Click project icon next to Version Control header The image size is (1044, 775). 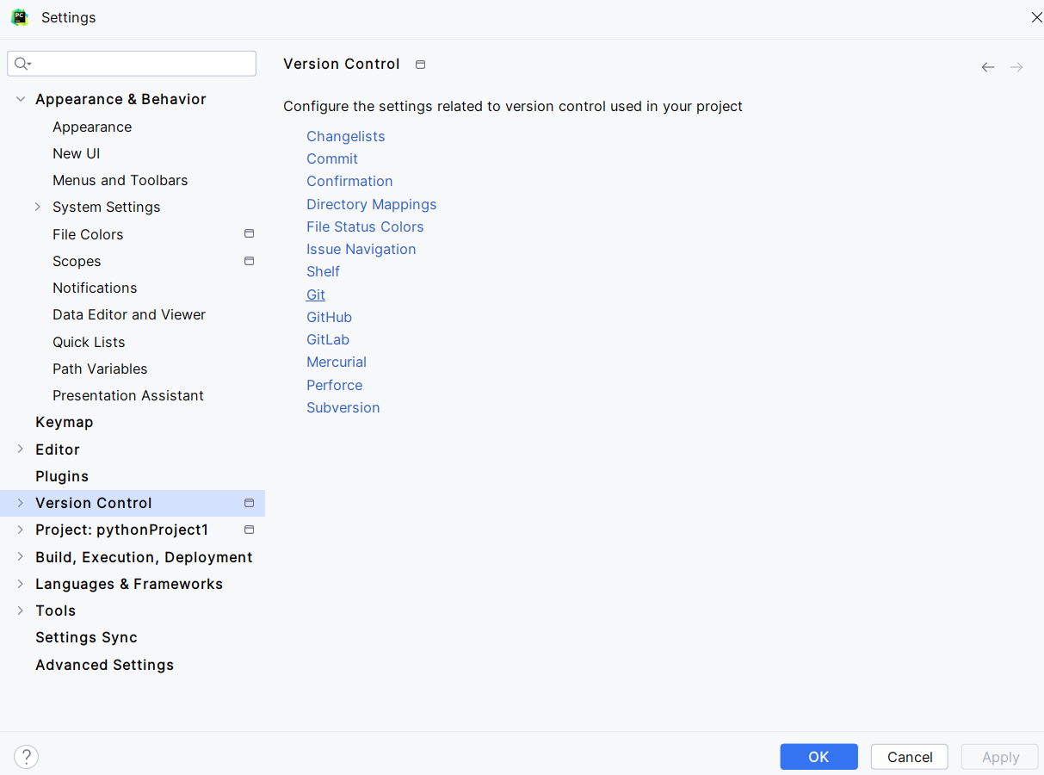pyautogui.click(x=420, y=65)
